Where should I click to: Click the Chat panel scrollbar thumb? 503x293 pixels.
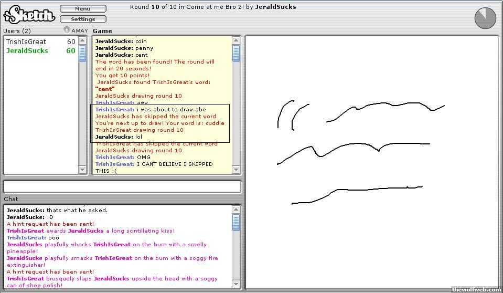(x=236, y=223)
